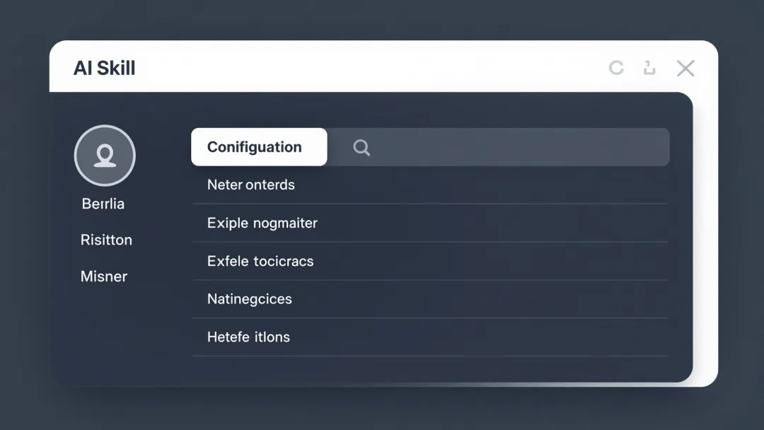Open the Neter onterds entry
764x430 pixels.
click(251, 185)
